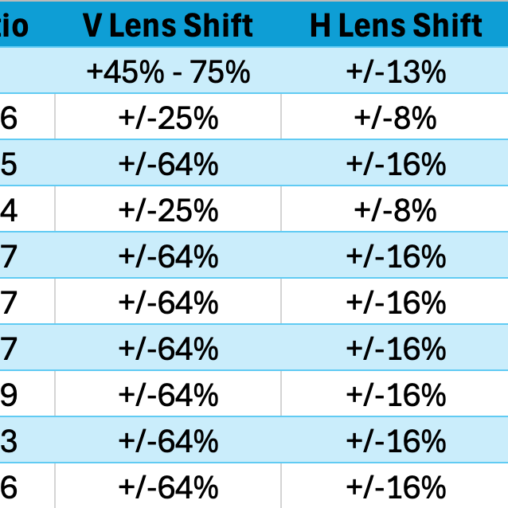Click "+/-64%" in the row ending in 5
508x508 pixels.
[x=168, y=165]
